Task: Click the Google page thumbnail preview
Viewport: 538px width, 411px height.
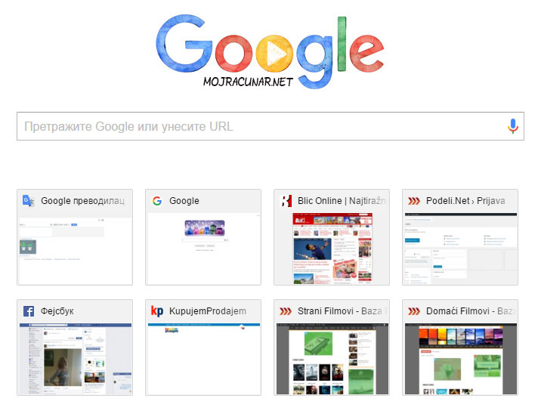Action: pyautogui.click(x=203, y=249)
